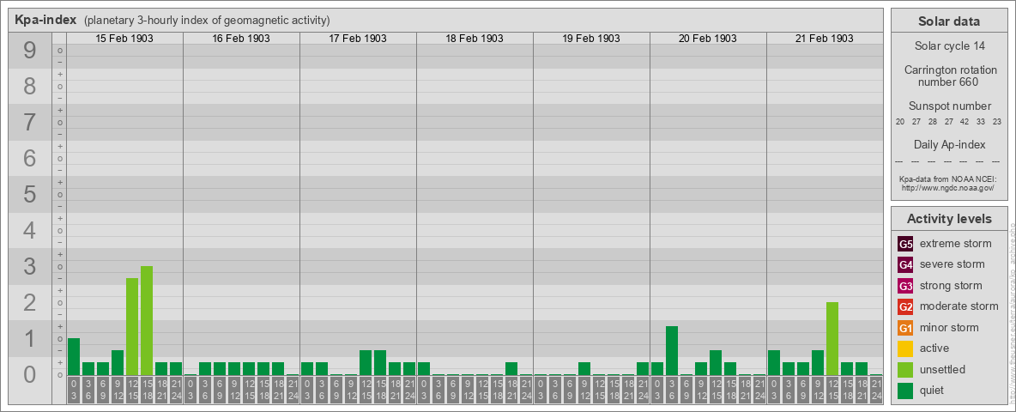Viewport: 1016px width, 412px height.
Task: Select the light green unsettled swatch
Action: pos(905,370)
